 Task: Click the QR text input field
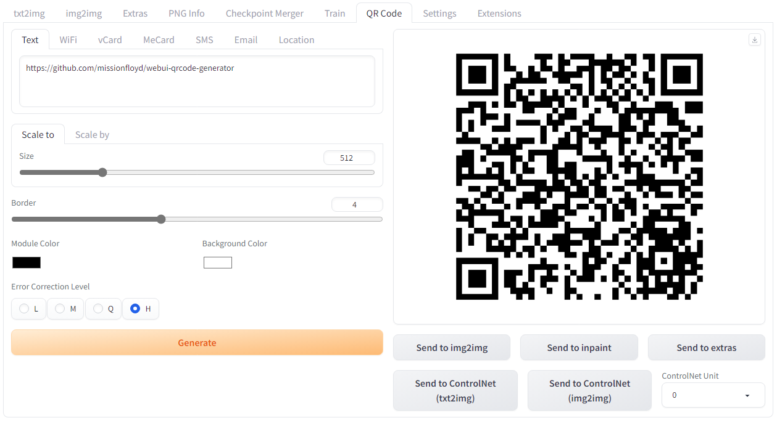tap(197, 81)
